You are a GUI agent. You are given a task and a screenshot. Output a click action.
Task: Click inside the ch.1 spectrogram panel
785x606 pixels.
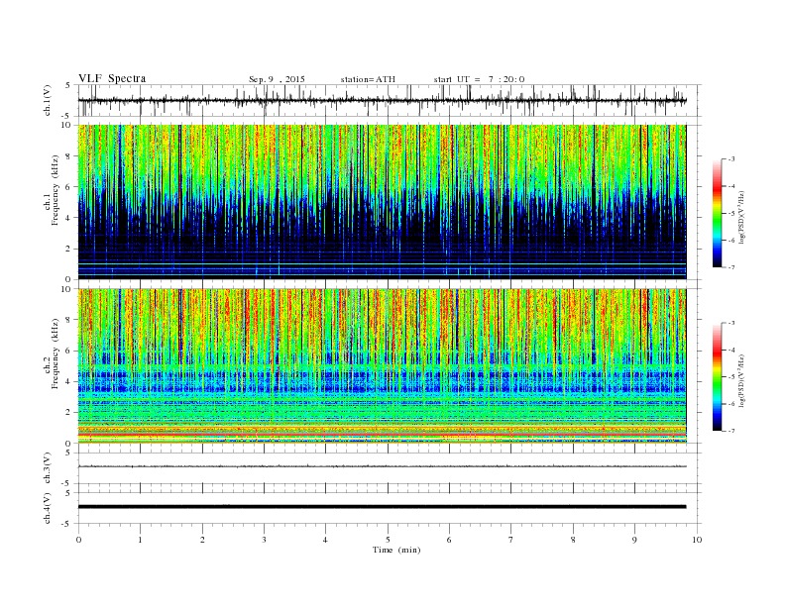tap(382, 202)
